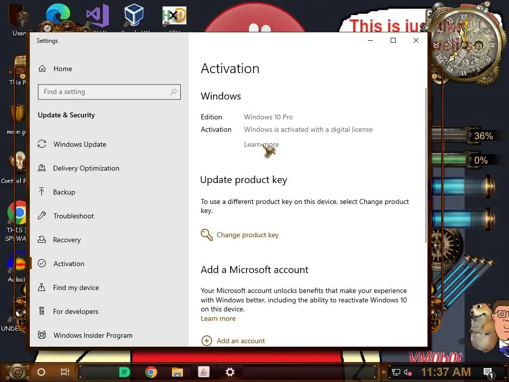The image size is (509, 382).
Task: Click Learn more under Microsoft account
Action: pos(218,319)
